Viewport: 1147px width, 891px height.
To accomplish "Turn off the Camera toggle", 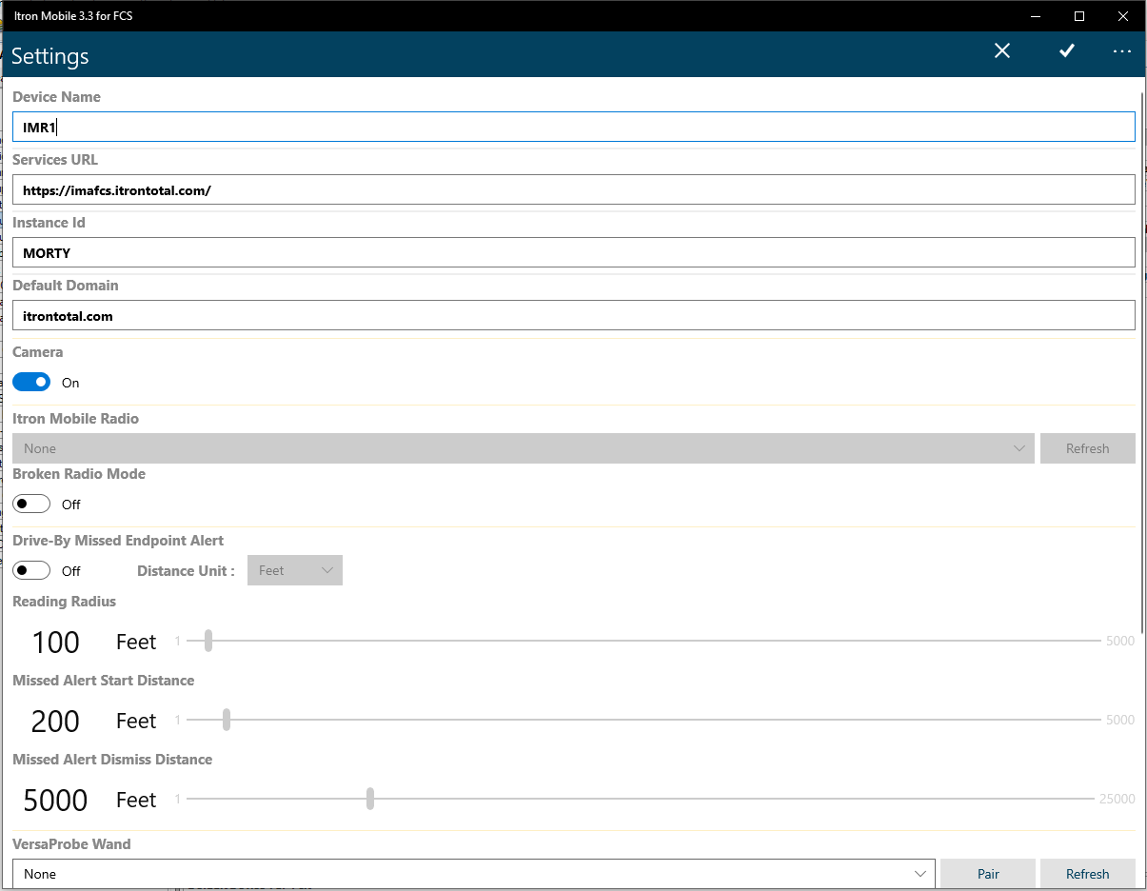I will click(x=31, y=383).
